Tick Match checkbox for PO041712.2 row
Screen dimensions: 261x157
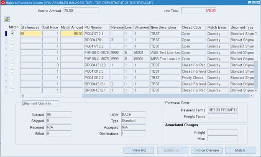pyautogui.click(x=12, y=46)
